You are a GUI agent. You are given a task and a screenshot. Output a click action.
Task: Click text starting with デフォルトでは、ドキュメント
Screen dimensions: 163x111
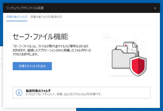pos(64,94)
